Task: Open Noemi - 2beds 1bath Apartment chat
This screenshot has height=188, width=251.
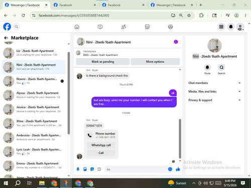Action: coord(34,81)
